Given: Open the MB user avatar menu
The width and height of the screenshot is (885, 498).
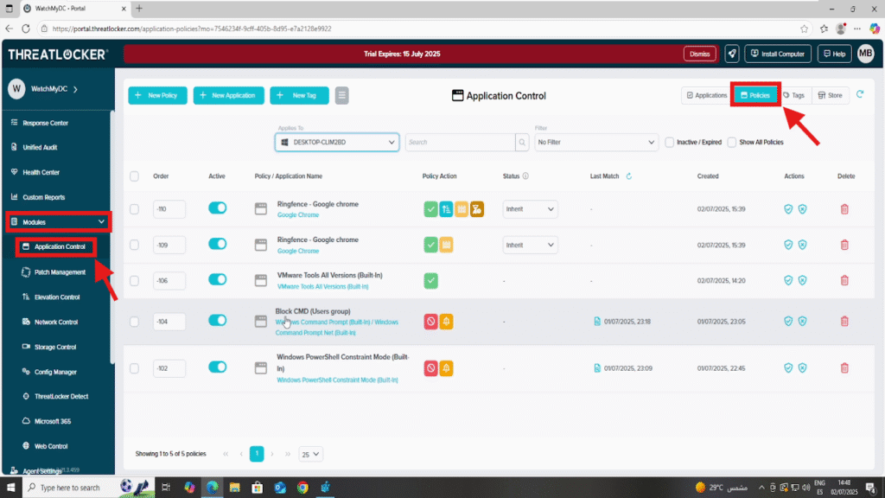Looking at the screenshot, I should (865, 54).
